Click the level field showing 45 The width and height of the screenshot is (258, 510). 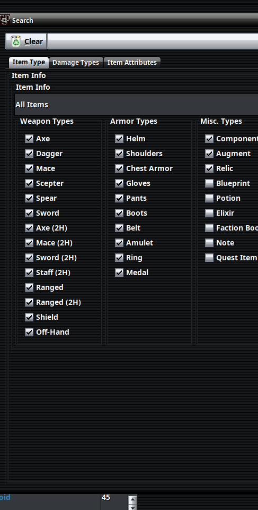[114, 502]
